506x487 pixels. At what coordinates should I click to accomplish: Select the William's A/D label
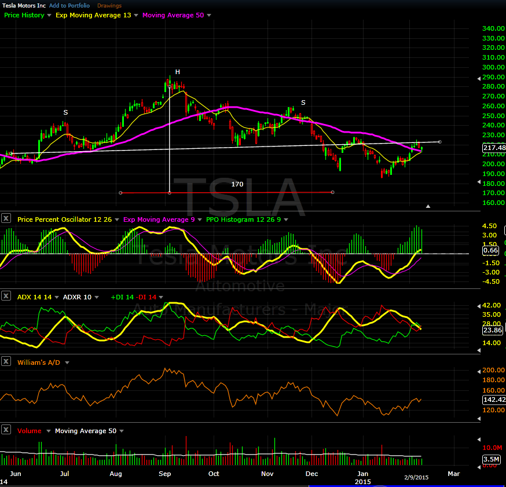click(x=39, y=362)
